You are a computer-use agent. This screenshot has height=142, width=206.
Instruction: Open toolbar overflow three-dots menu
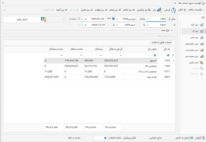(5, 10)
